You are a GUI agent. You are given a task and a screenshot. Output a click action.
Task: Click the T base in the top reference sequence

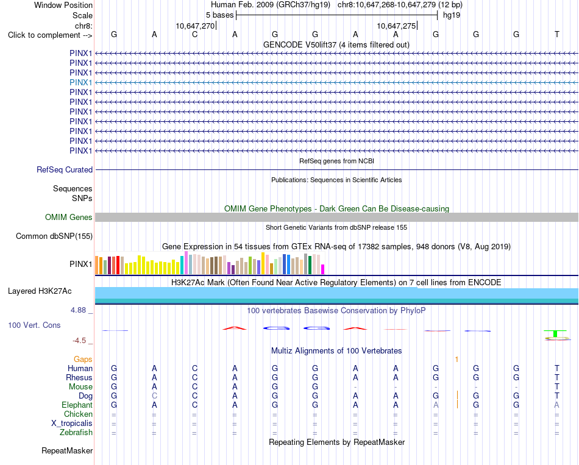pos(557,34)
